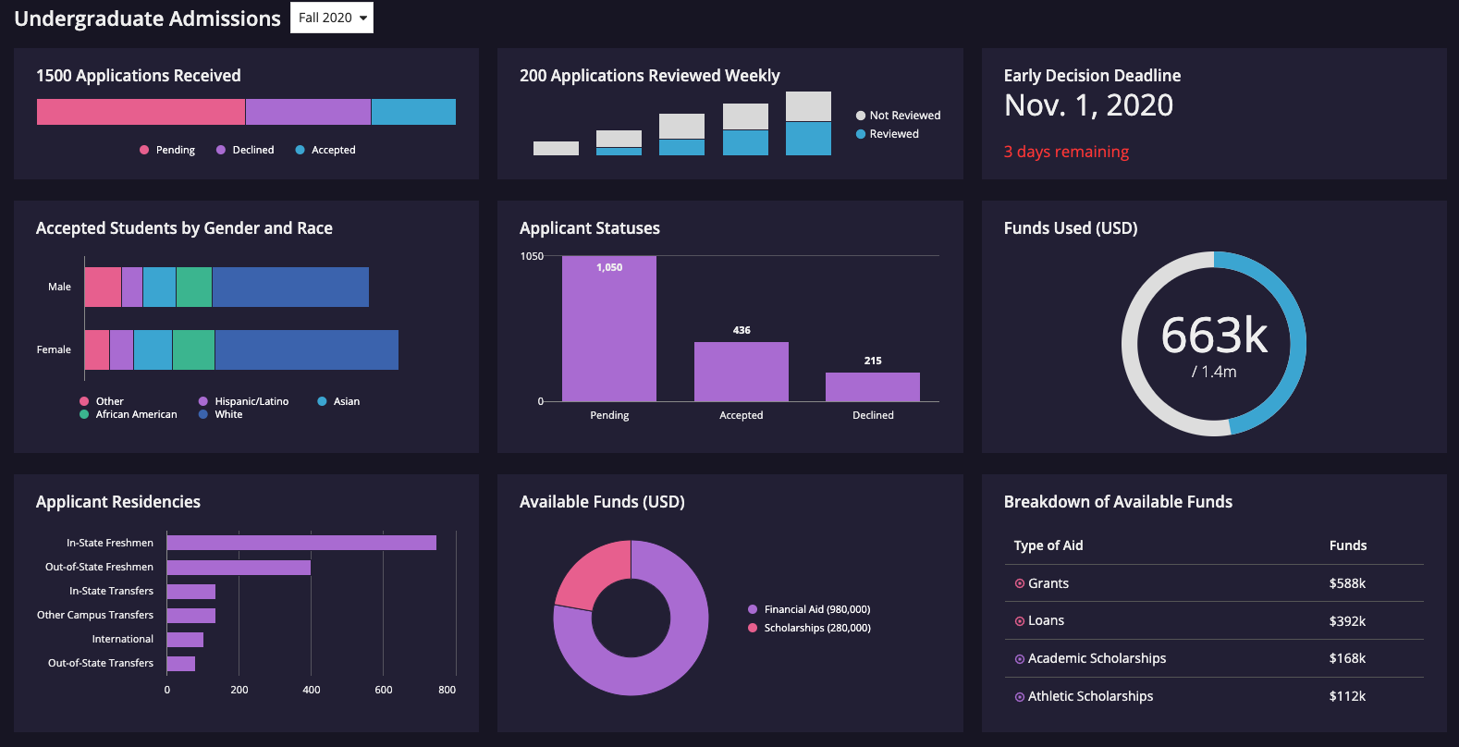Click the circle icon beside Athletic Scholarships

pos(1020,697)
